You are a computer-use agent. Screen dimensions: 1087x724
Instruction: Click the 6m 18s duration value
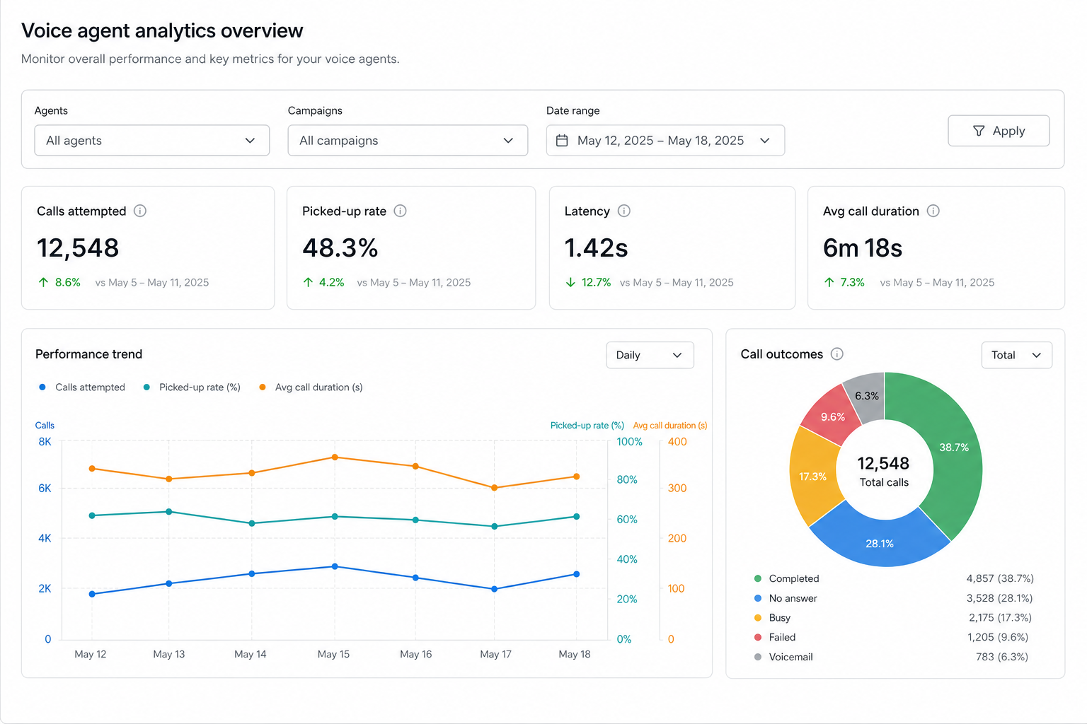[x=863, y=248]
